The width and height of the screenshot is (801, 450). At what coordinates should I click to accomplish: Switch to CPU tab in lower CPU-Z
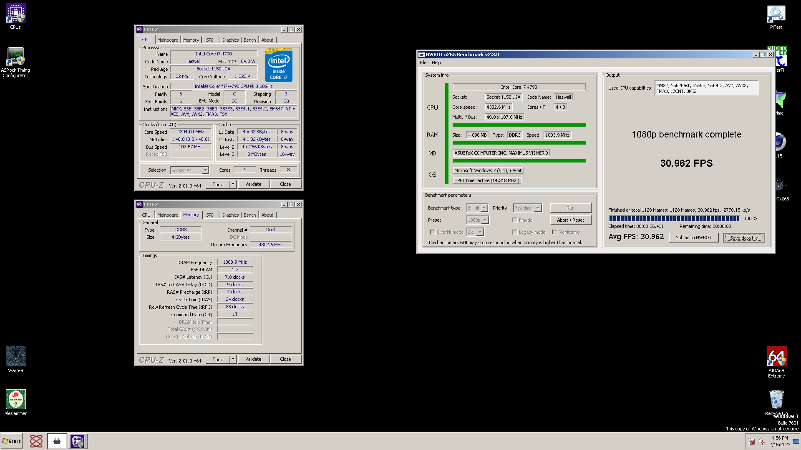click(146, 215)
